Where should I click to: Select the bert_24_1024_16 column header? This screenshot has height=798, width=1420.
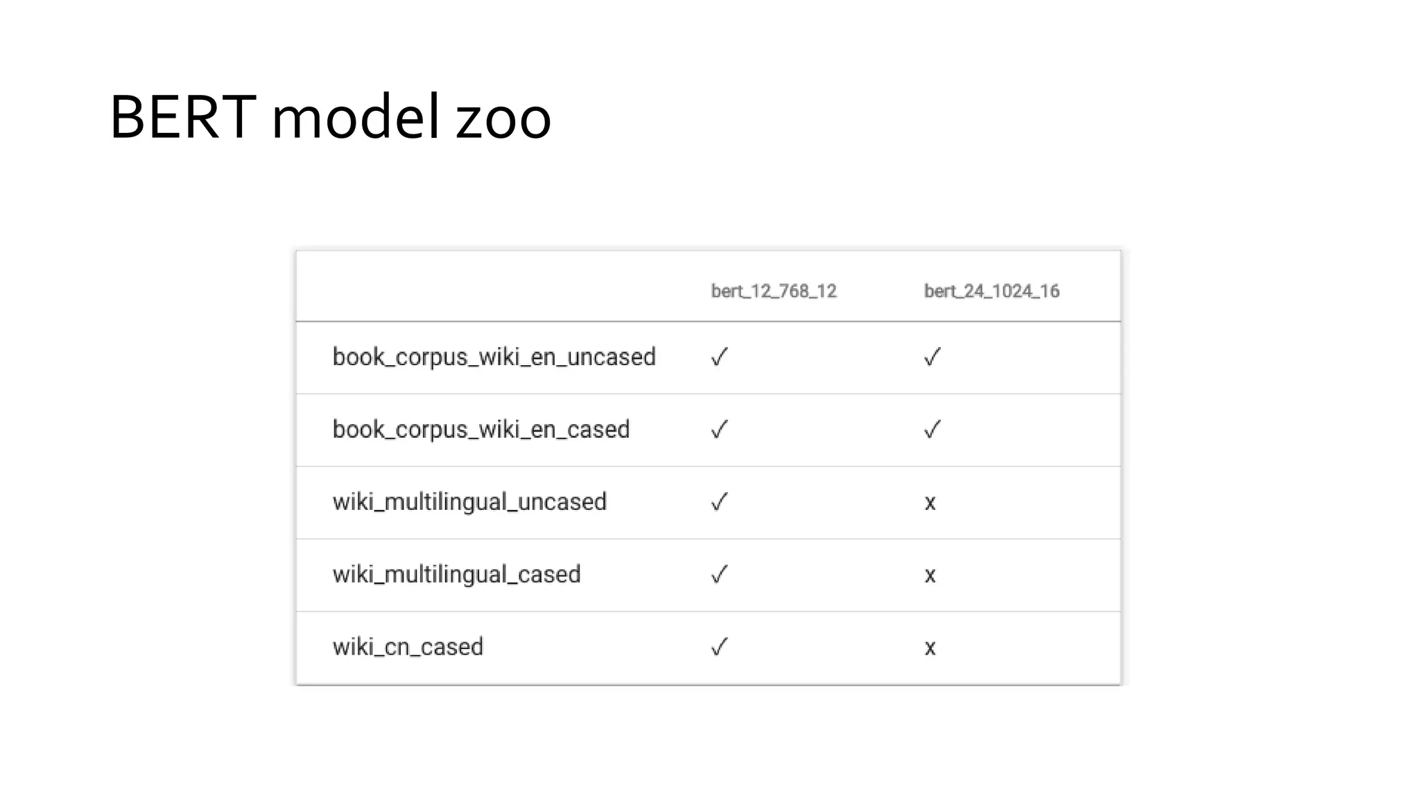coord(992,291)
